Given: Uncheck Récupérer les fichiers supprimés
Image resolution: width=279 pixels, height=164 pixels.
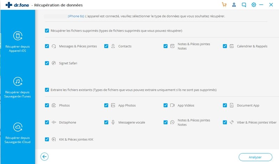Looking at the screenshot, I should (47, 31).
